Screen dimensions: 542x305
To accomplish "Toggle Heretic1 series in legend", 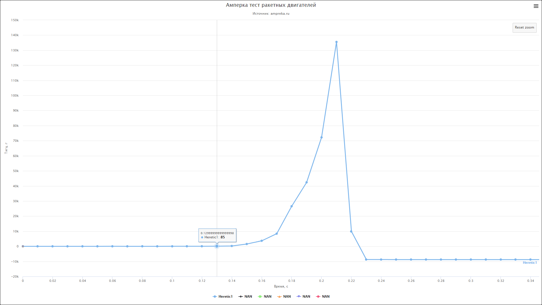I will 225,296.
